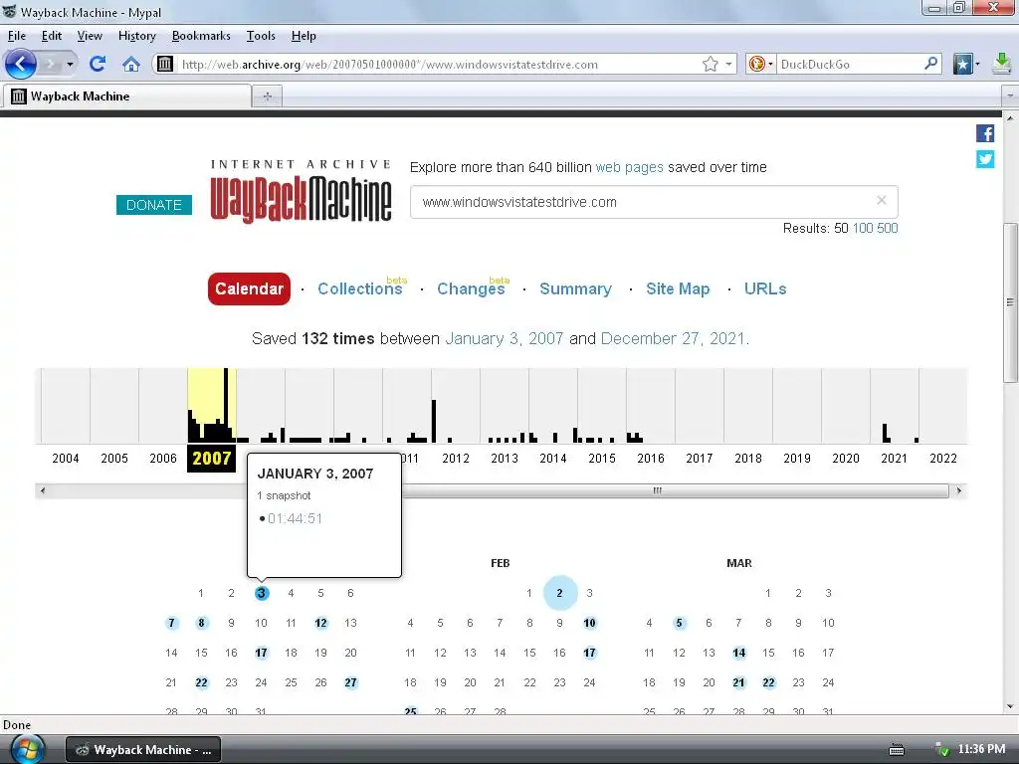Switch to the Collections tab

coord(360,288)
